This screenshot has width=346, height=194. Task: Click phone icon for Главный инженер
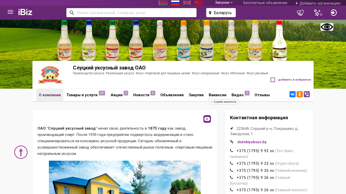click(x=232, y=170)
